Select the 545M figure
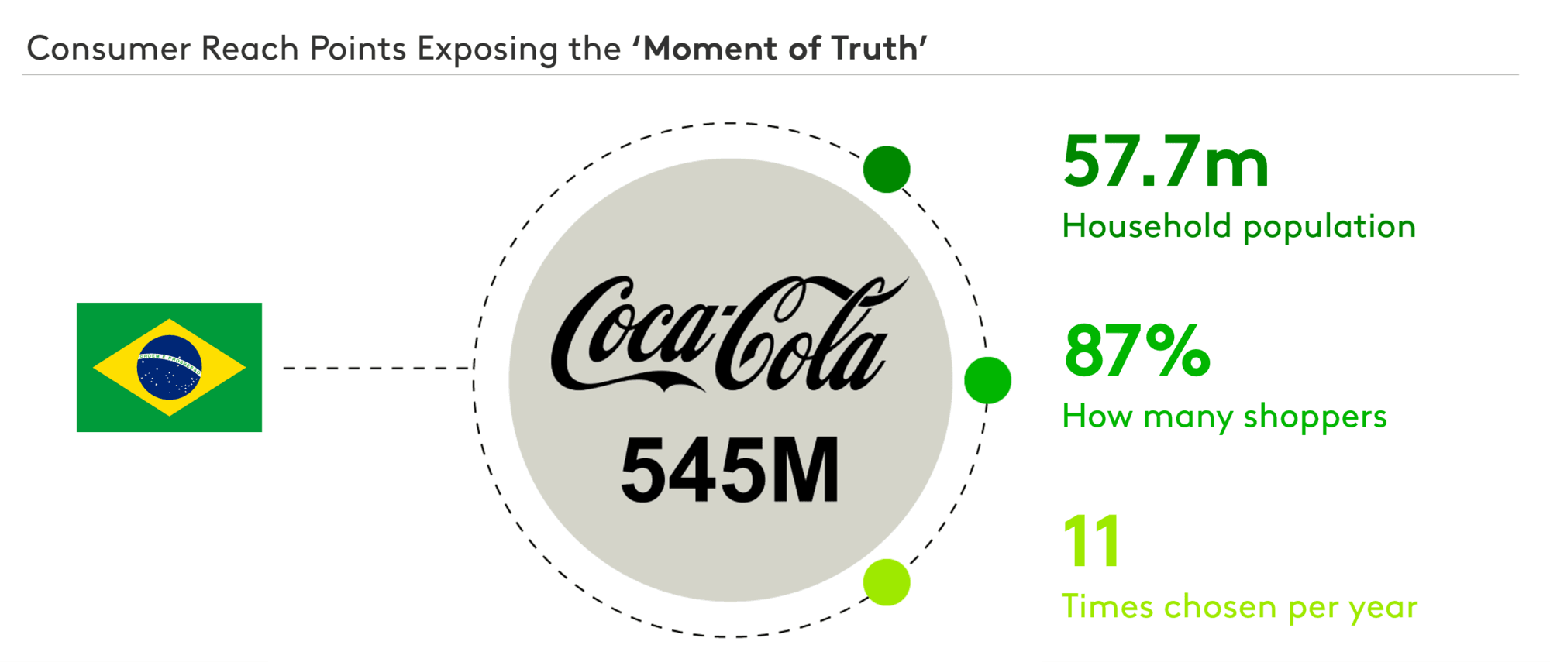The height and width of the screenshot is (662, 1550). [729, 471]
